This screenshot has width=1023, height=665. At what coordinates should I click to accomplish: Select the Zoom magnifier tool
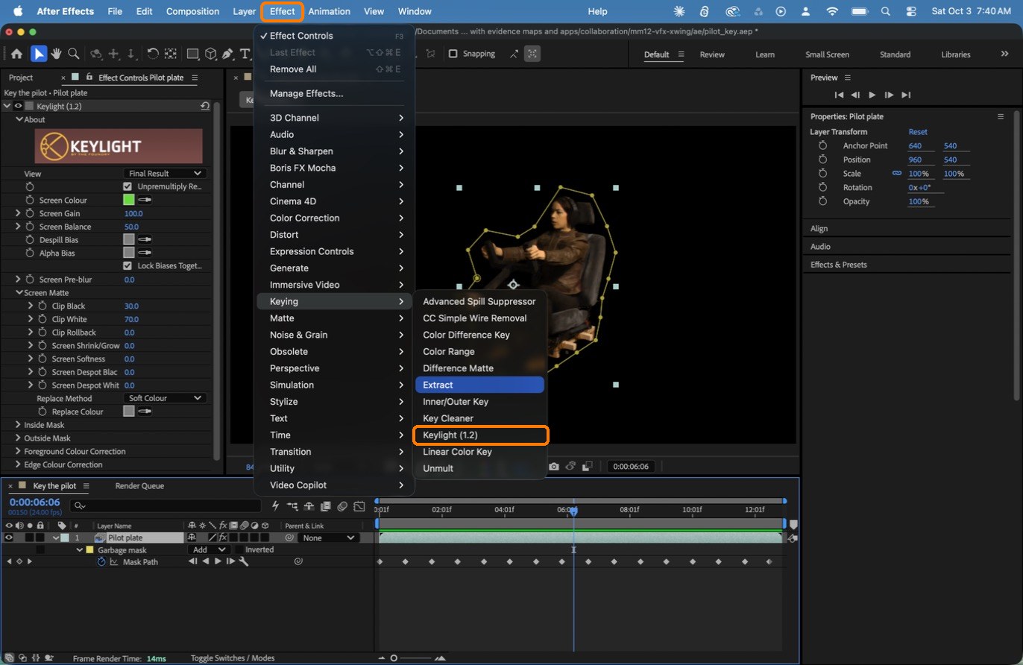click(73, 54)
